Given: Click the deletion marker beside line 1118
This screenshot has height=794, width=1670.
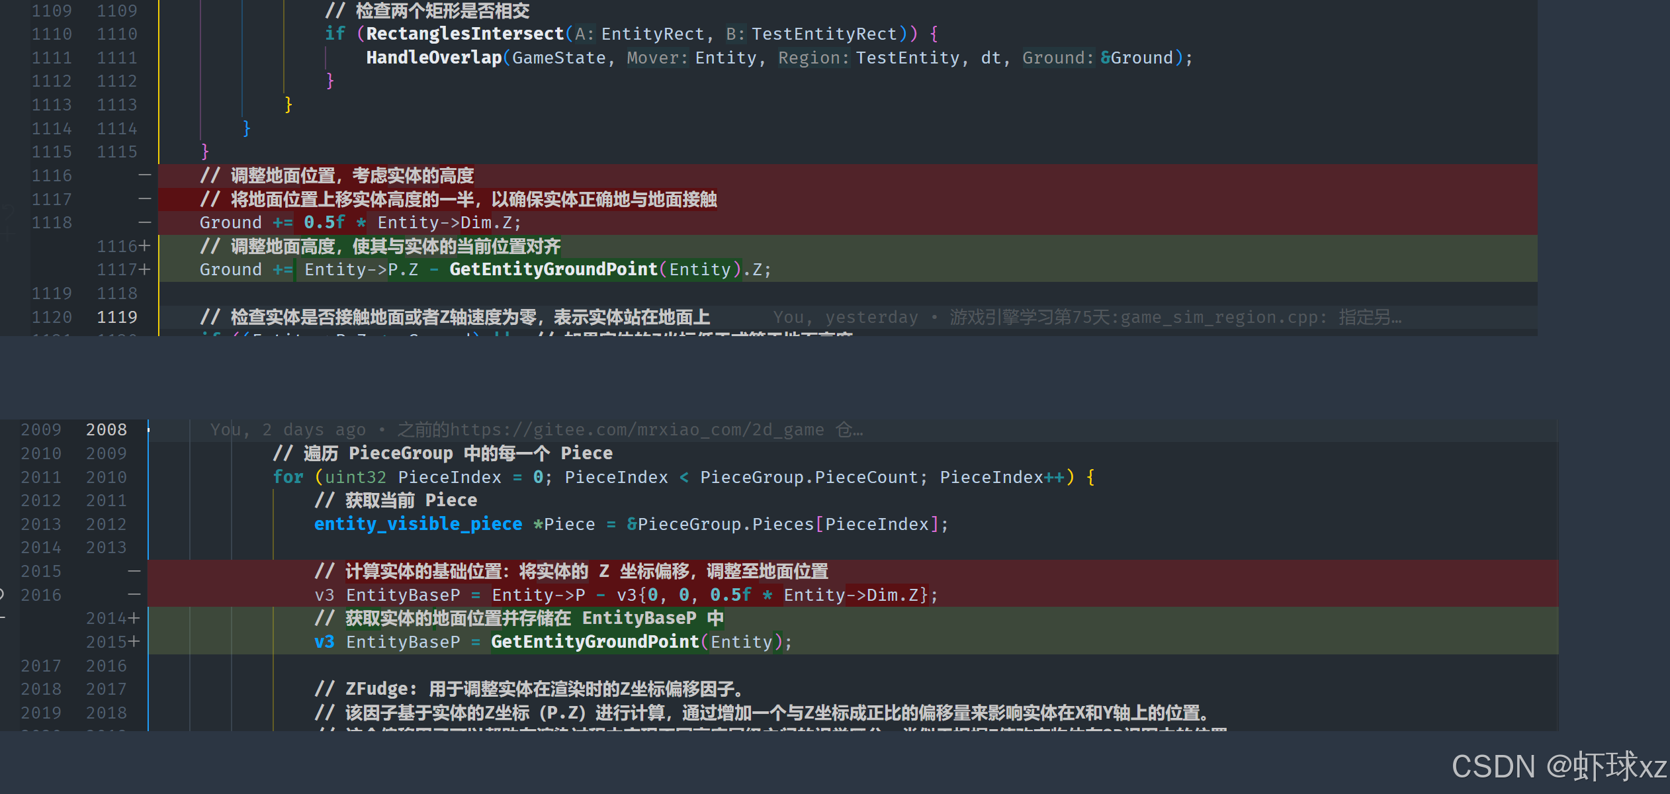Looking at the screenshot, I should point(145,222).
